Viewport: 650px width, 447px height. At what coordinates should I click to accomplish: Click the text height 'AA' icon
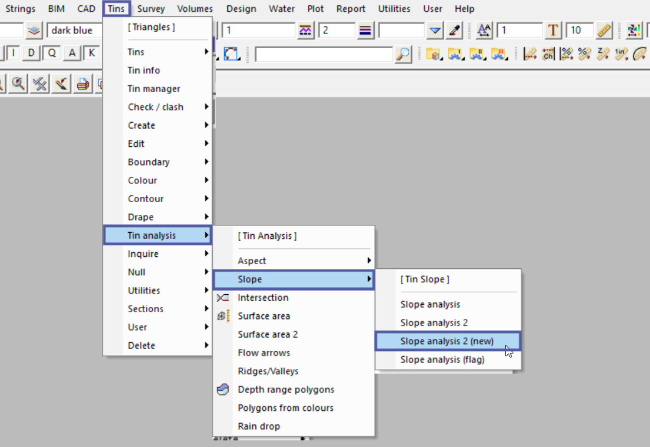tap(484, 31)
